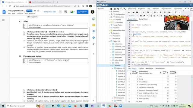Open save file options dropdown arrow

(x=140, y=12)
